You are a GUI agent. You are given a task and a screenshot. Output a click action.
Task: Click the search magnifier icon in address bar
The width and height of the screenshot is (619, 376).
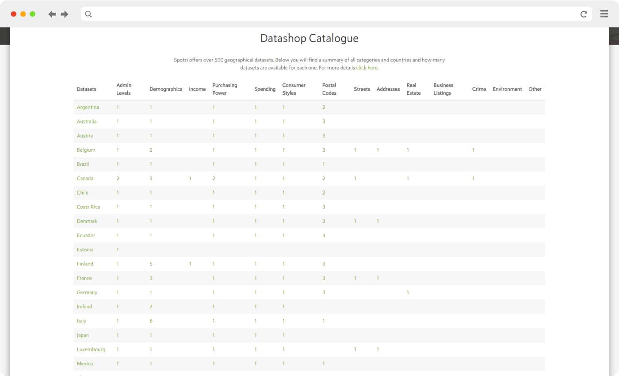point(88,14)
